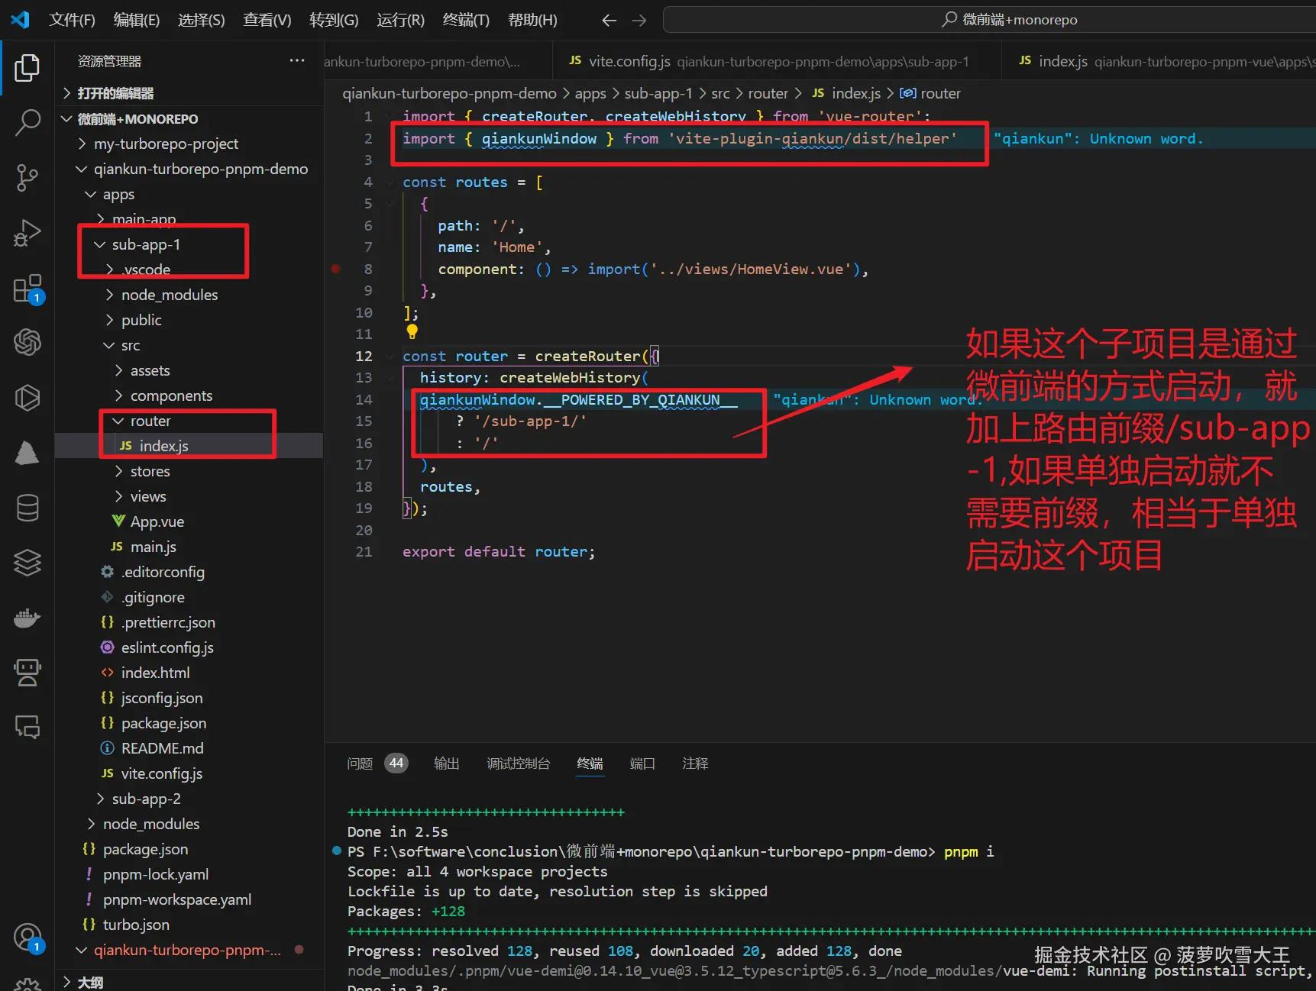This screenshot has height=991, width=1316.
Task: Switch to the 问题 panel tab
Action: click(360, 763)
